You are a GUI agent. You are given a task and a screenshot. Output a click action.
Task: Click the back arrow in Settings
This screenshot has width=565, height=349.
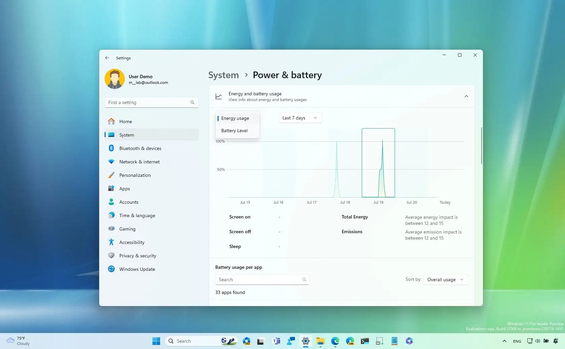pos(107,58)
